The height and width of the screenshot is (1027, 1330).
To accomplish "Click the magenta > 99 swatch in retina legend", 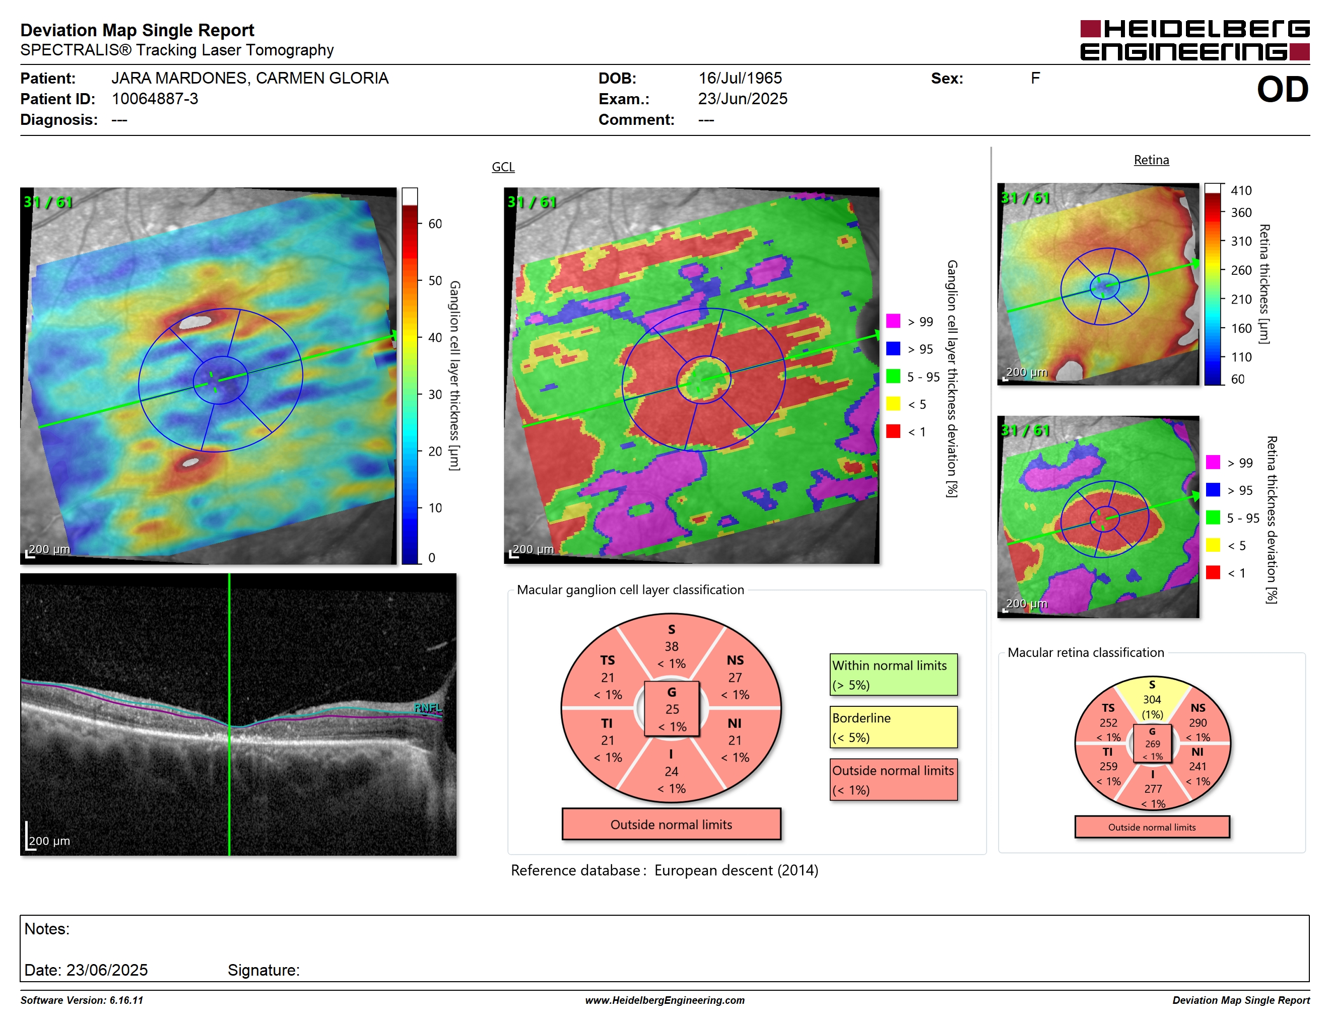I will coord(1213,462).
